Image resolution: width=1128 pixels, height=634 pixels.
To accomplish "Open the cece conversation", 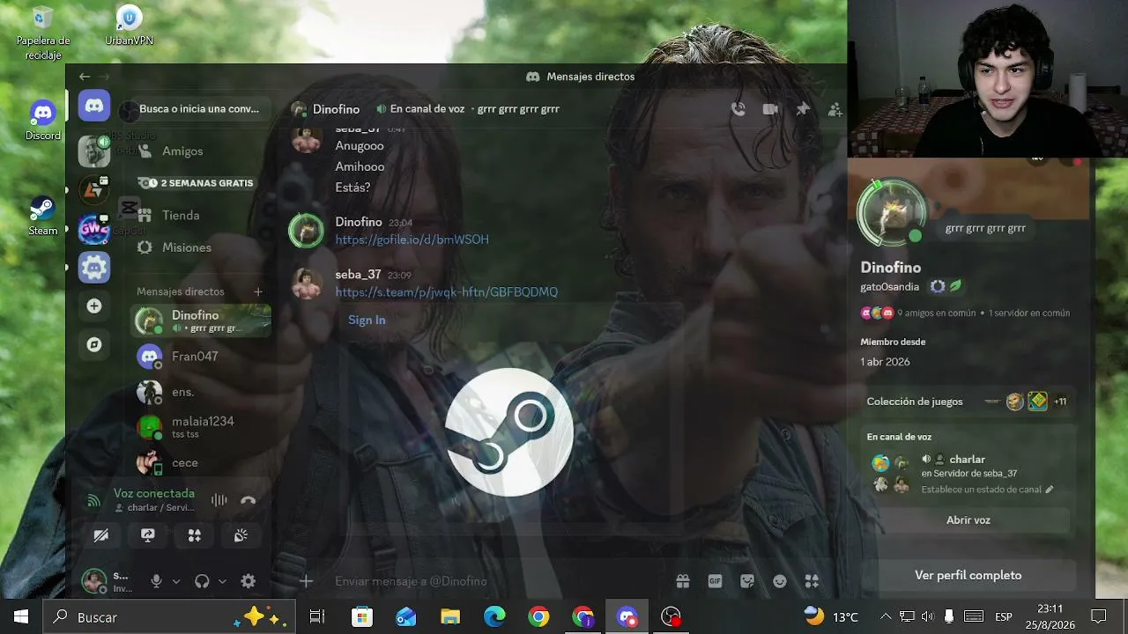I will [x=201, y=462].
